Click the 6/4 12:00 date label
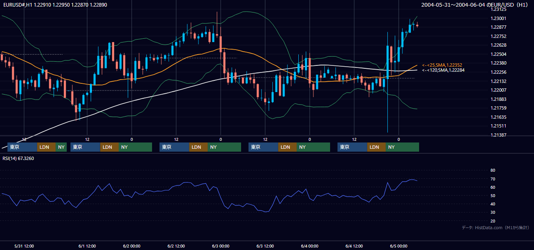Image resolution: width=534 pixels, height=250 pixels. pos(354,246)
